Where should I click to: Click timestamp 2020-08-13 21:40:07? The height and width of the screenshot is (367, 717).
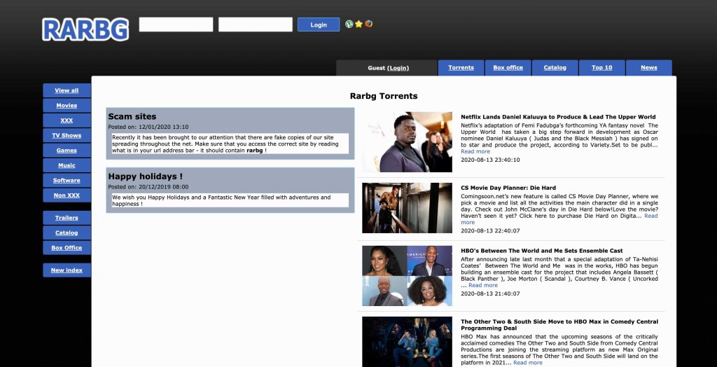(490, 293)
